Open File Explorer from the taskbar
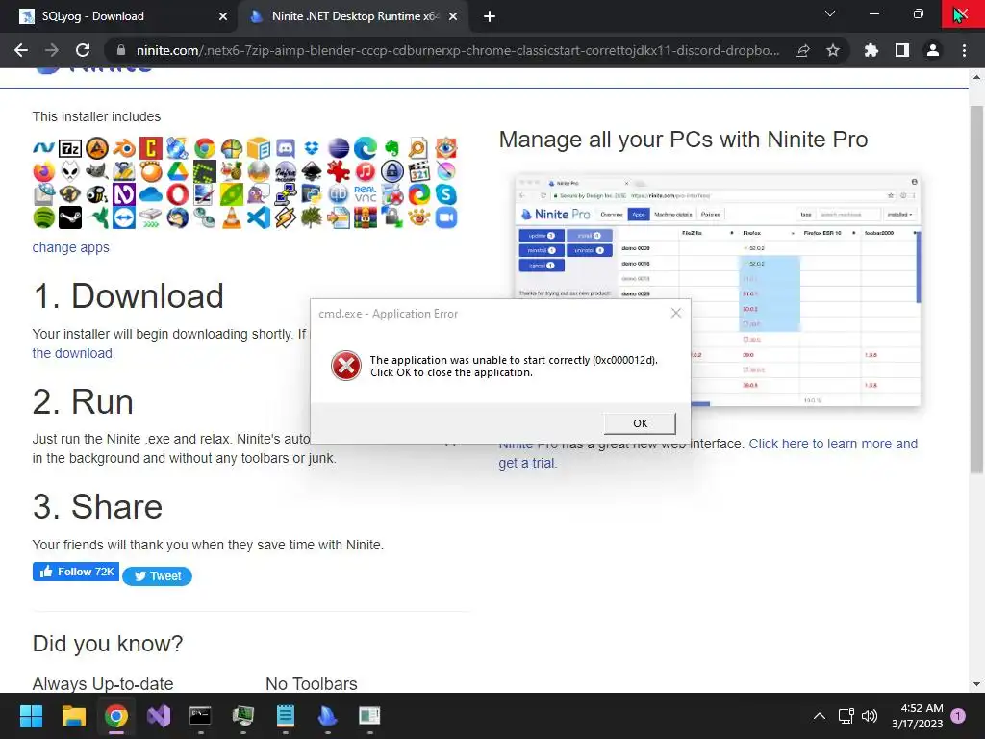The width and height of the screenshot is (985, 739). 73,716
